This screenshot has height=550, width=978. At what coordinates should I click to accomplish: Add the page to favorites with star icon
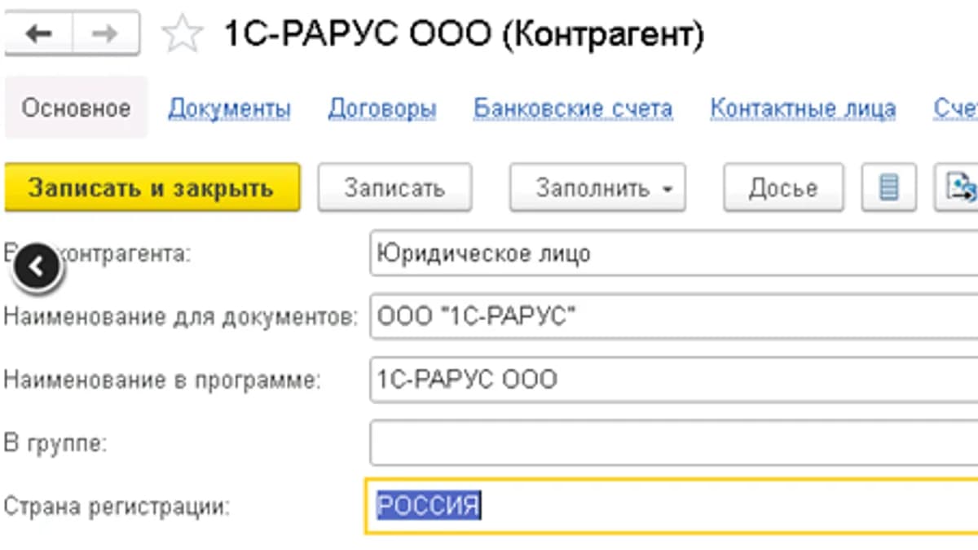[x=181, y=35]
